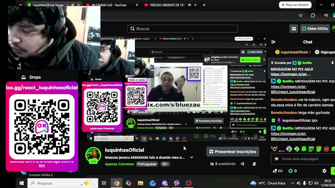Viewport: 335px width, 188px height.
Task: Select luquinhasOficial in the chat leaderboard
Action: (x=293, y=52)
